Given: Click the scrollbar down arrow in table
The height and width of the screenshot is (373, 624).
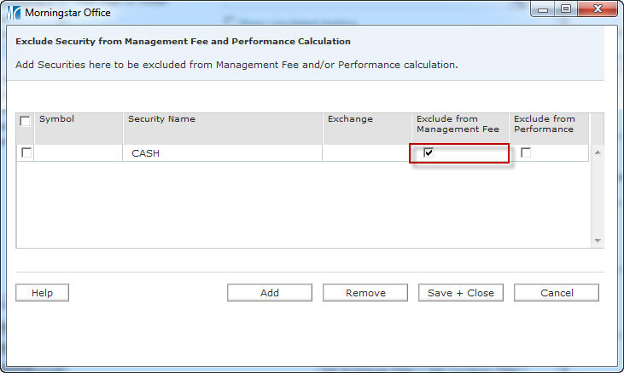Looking at the screenshot, I should [x=598, y=241].
